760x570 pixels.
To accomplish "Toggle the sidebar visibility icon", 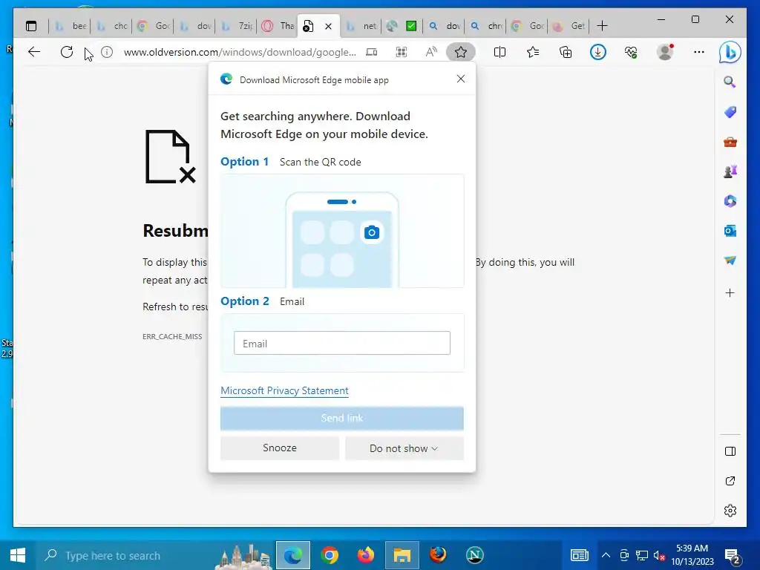I will tap(730, 451).
